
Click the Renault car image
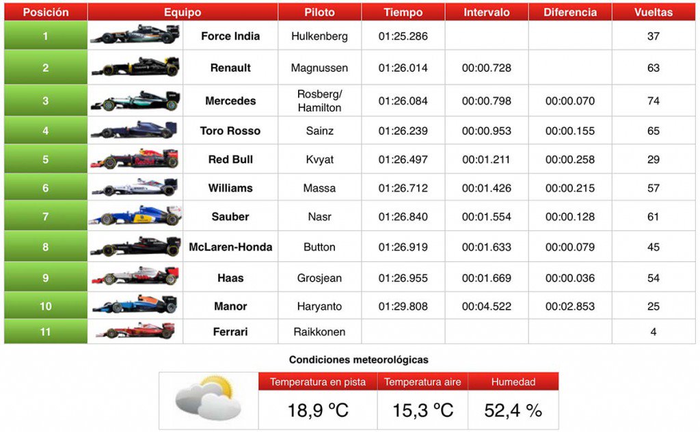(x=136, y=66)
